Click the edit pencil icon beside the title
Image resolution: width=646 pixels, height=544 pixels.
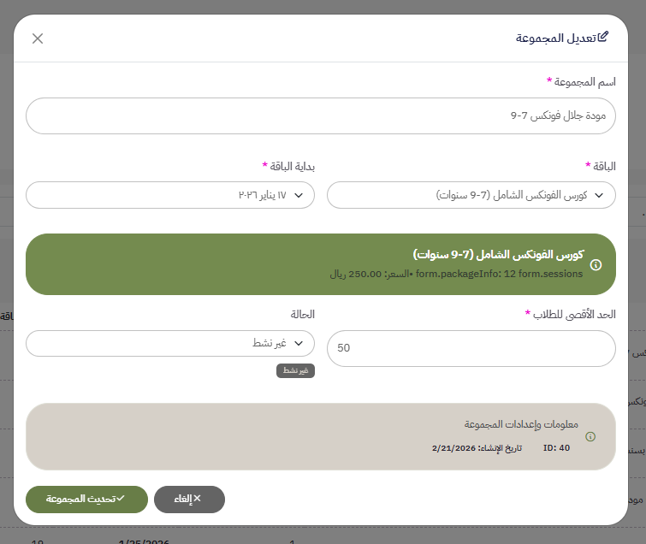603,37
